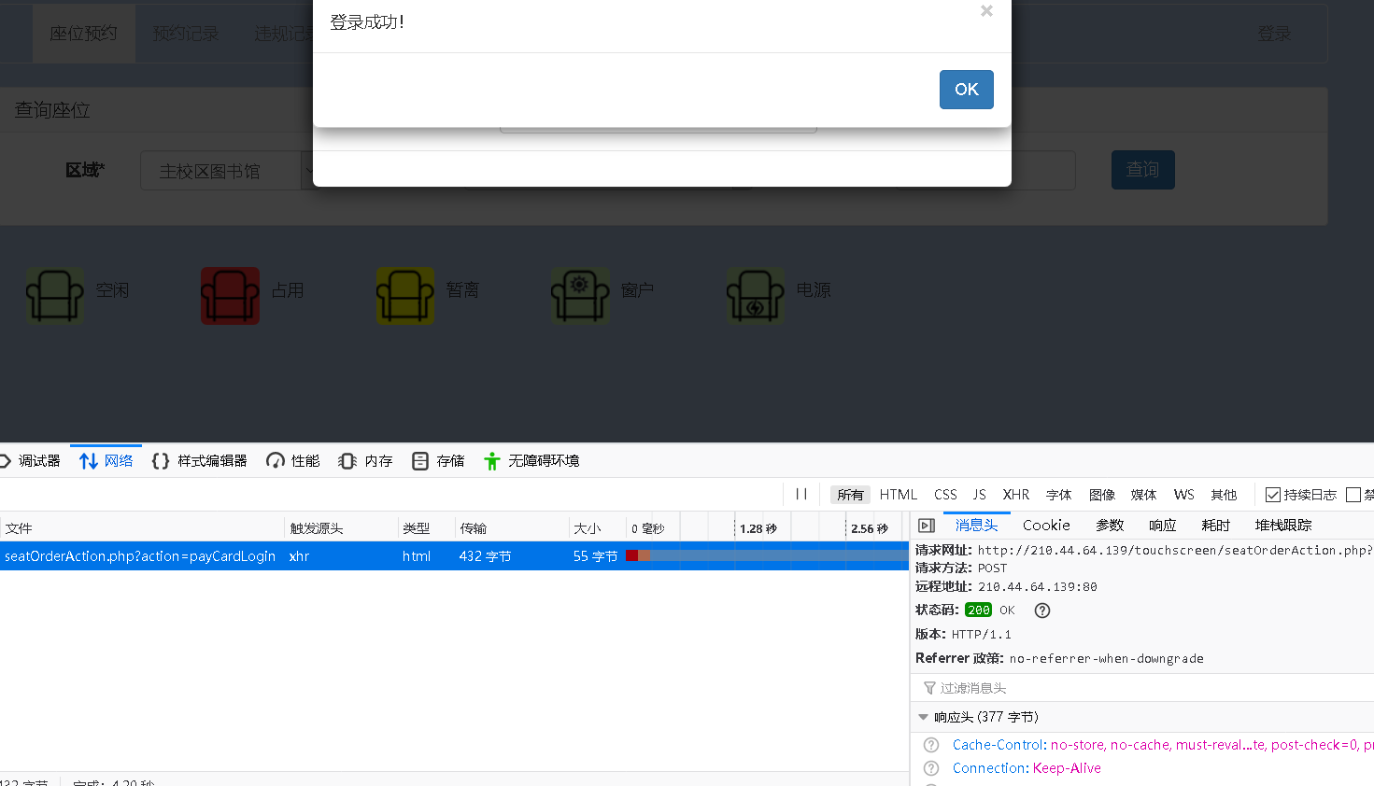Filter requests by HTML
The width and height of the screenshot is (1374, 786).
point(899,495)
